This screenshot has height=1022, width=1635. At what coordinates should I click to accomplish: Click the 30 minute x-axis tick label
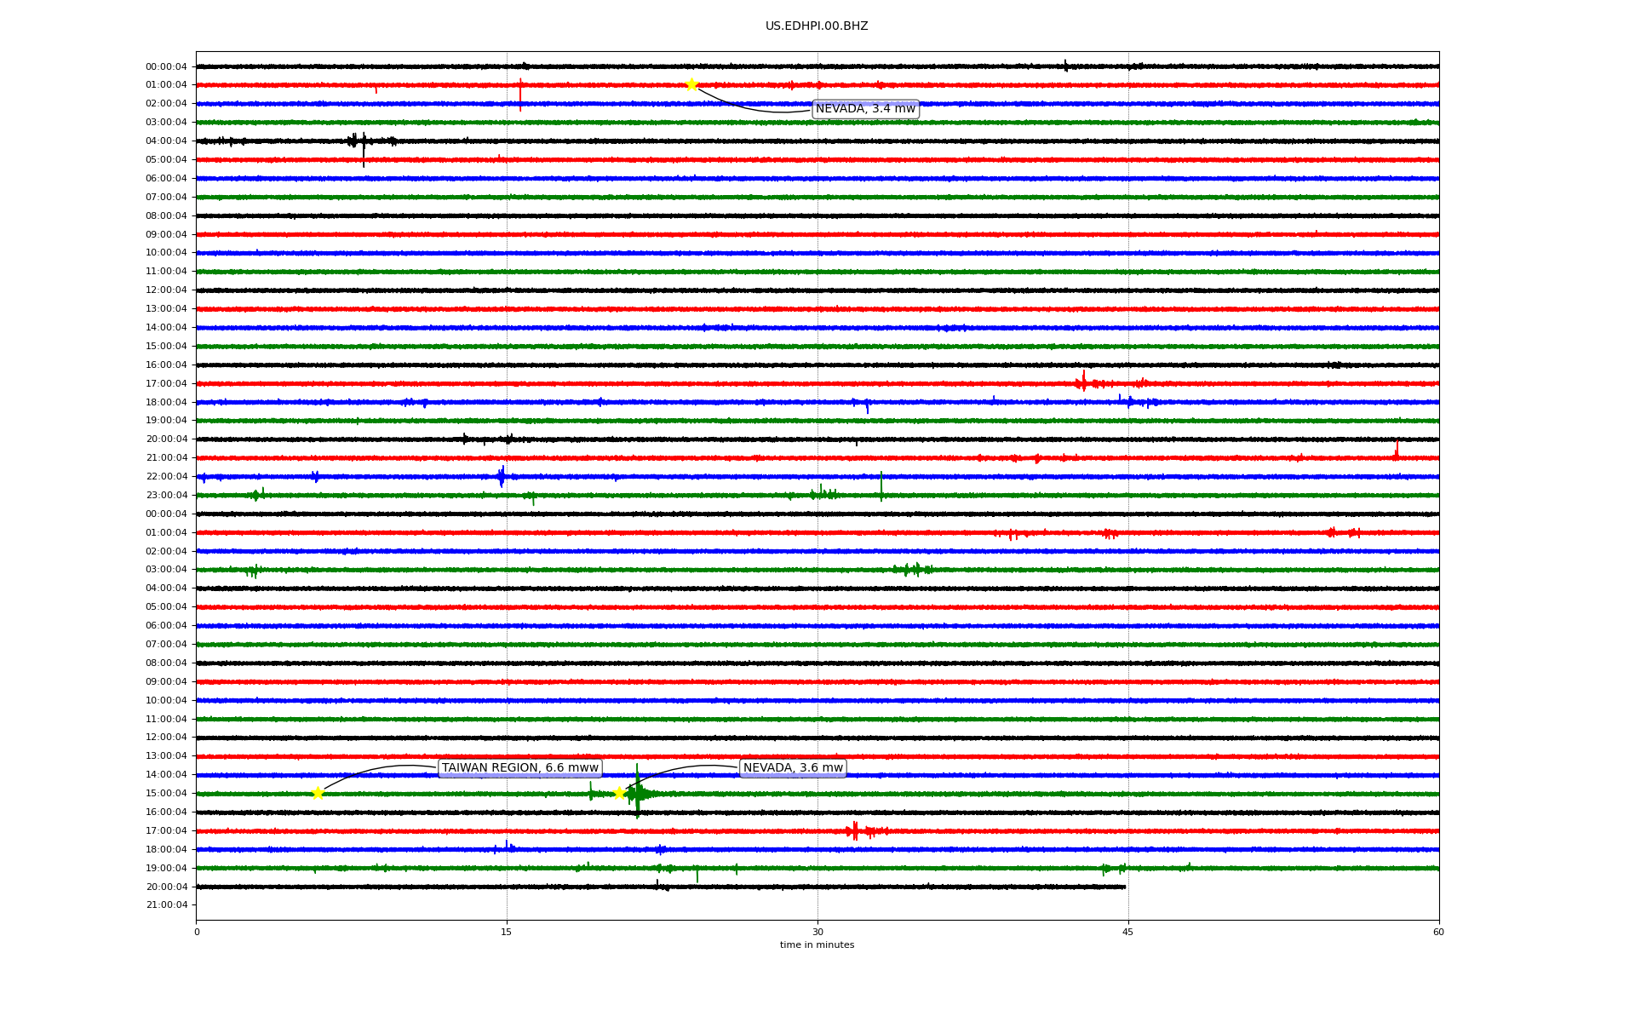click(x=817, y=932)
